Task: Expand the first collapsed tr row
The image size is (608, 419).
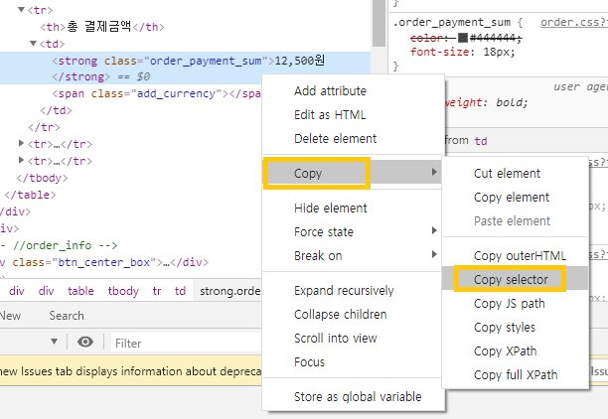Action: [x=21, y=143]
